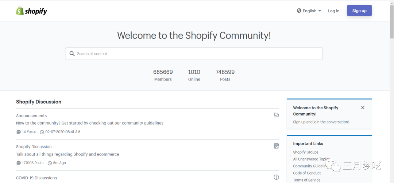Open the Announcements board link
This screenshot has width=394, height=183.
click(31, 115)
